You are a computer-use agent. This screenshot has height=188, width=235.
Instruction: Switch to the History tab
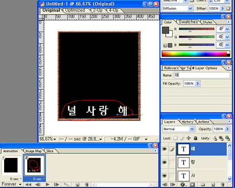pos(187,122)
